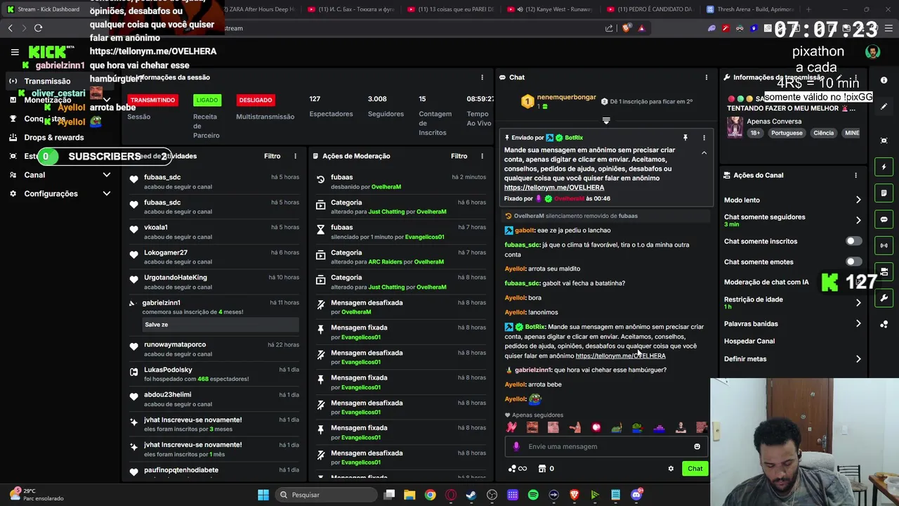This screenshot has height=506, width=899.
Task: Open the notes icon in right rail
Action: (884, 193)
